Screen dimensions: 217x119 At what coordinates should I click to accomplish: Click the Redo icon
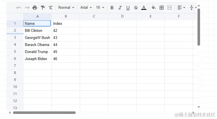27,8
